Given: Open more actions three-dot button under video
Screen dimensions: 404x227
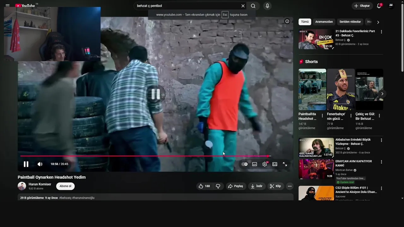Looking at the screenshot, I should [289, 186].
